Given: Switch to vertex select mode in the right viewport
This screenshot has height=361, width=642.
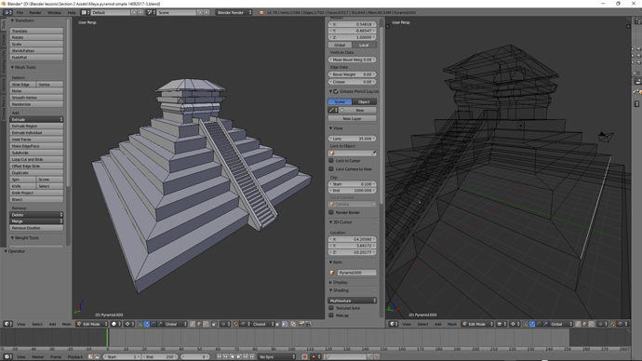Looking at the screenshot, I should coord(578,324).
